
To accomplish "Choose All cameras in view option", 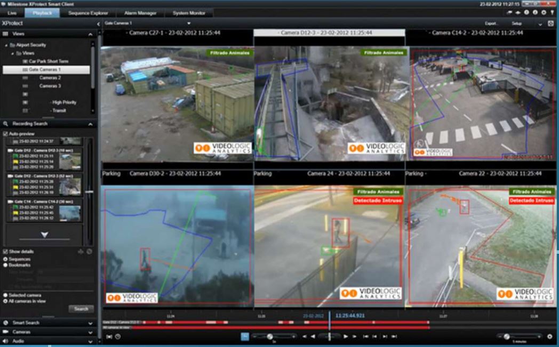I will click(x=5, y=301).
